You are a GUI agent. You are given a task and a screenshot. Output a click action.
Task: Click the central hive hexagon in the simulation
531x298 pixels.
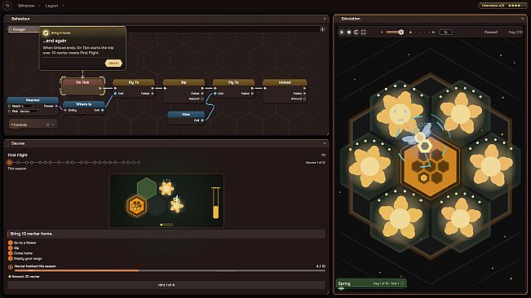tap(431, 167)
